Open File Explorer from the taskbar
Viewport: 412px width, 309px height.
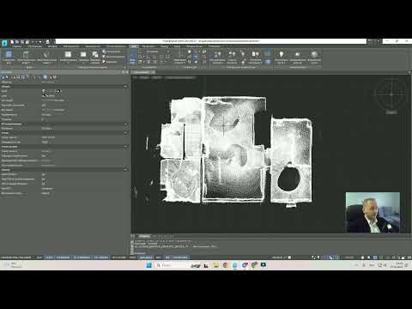(x=216, y=265)
